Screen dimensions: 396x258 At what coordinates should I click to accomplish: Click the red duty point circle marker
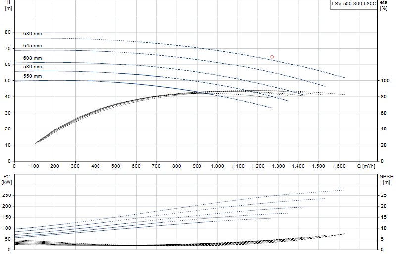[272, 57]
